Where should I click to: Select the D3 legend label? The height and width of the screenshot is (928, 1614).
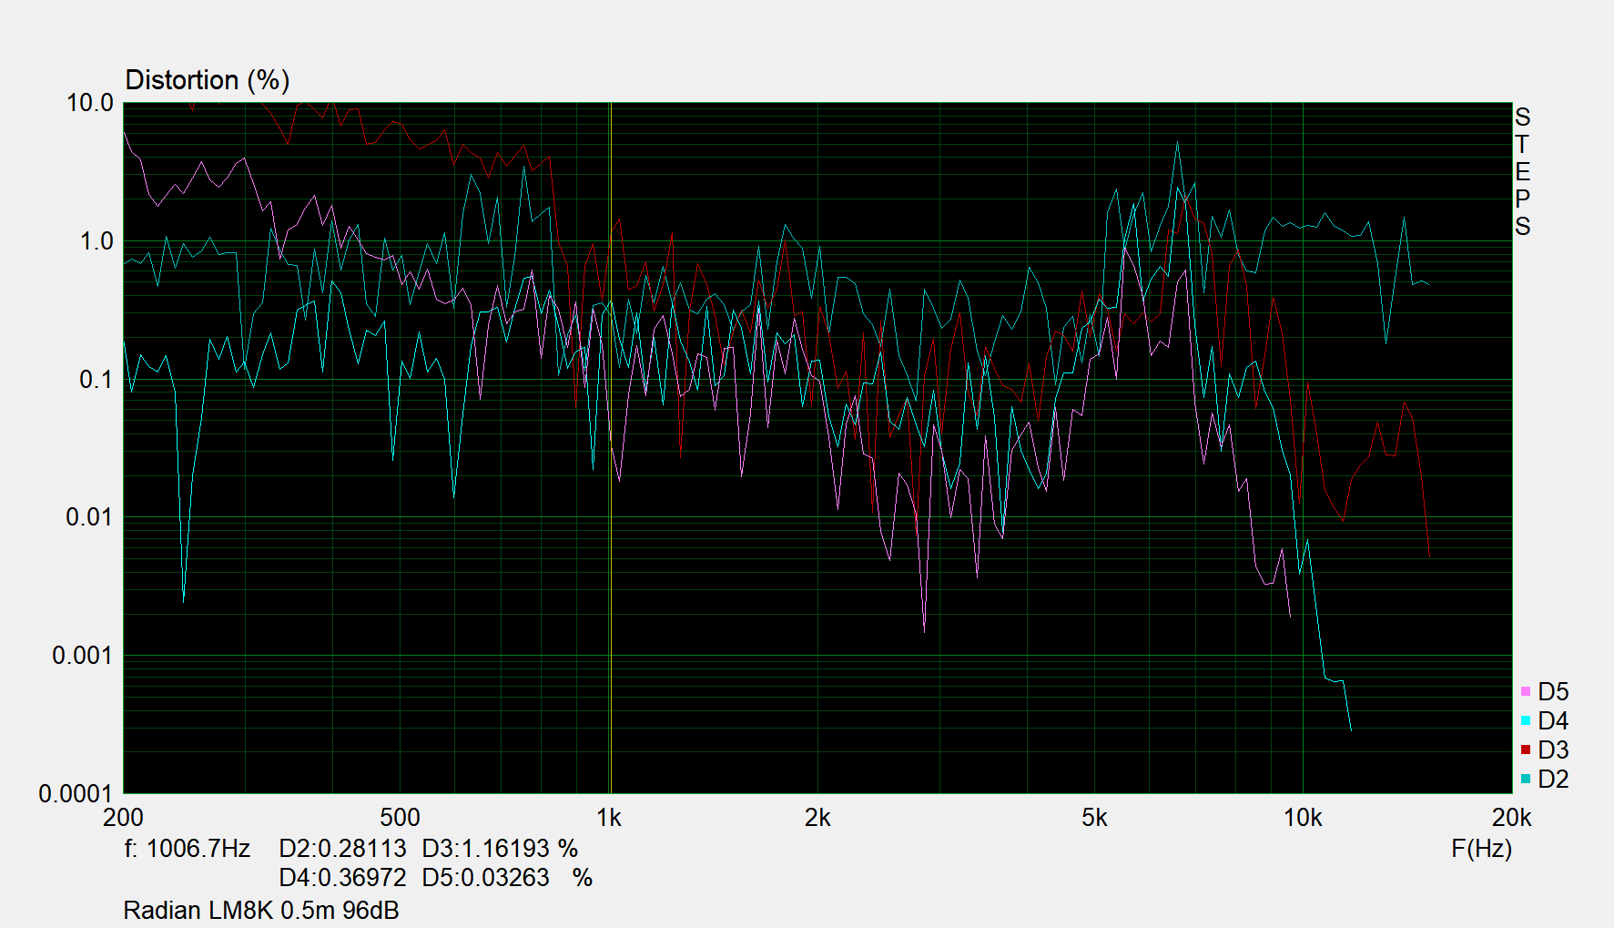coord(1553,750)
